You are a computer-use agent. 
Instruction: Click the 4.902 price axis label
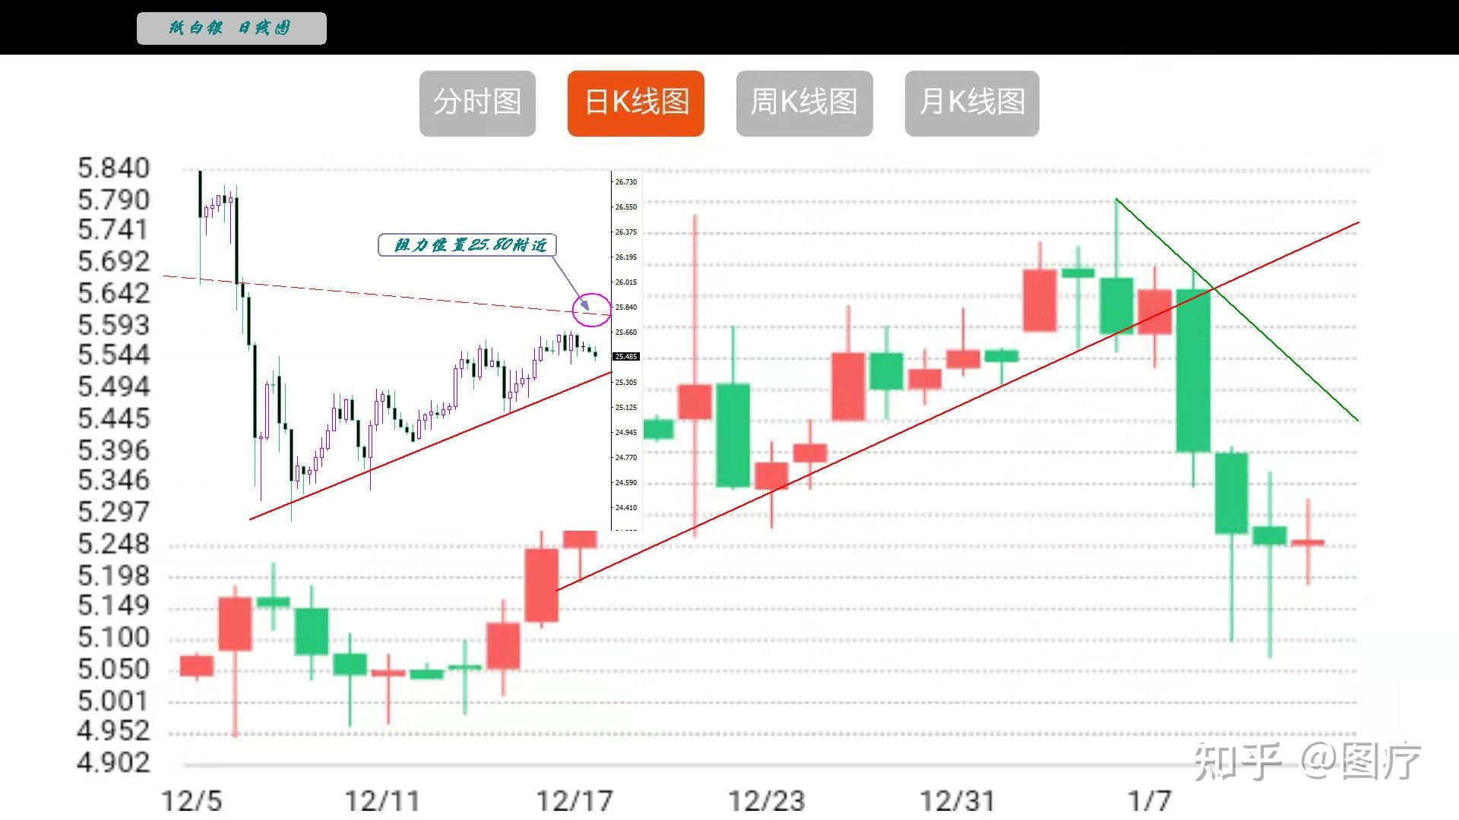114,762
